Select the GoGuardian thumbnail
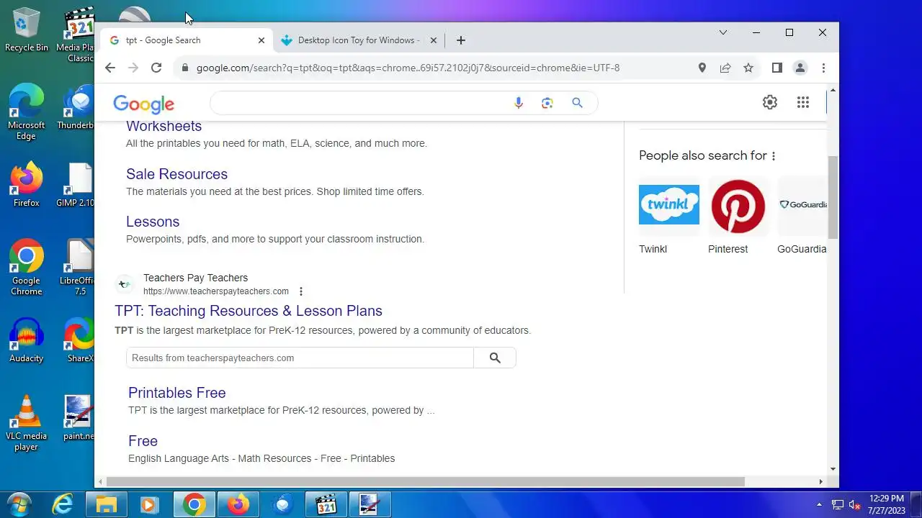 click(802, 205)
